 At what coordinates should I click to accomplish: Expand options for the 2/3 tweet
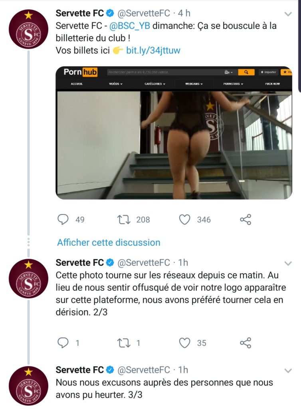(287, 263)
